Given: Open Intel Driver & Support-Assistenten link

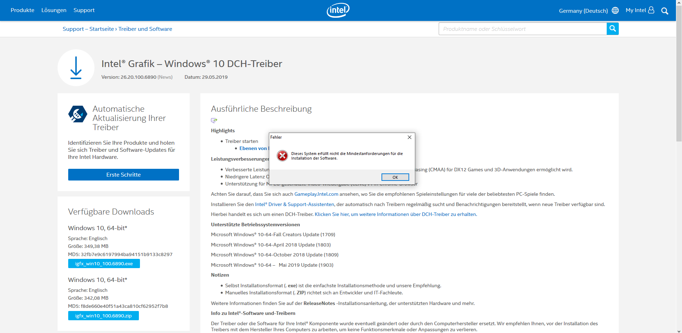Looking at the screenshot, I should pyautogui.click(x=294, y=204).
